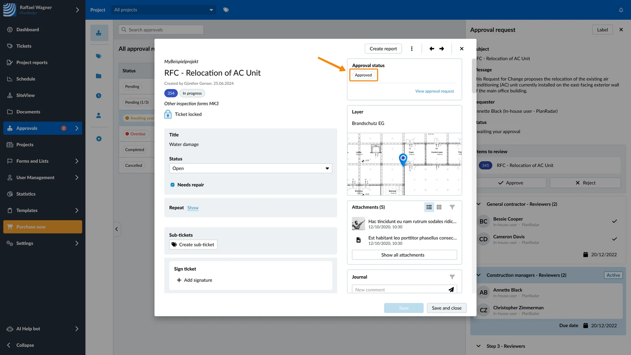Viewport: 631px width, 355px height.
Task: Click the Purchase now cart icon
Action: [10, 227]
